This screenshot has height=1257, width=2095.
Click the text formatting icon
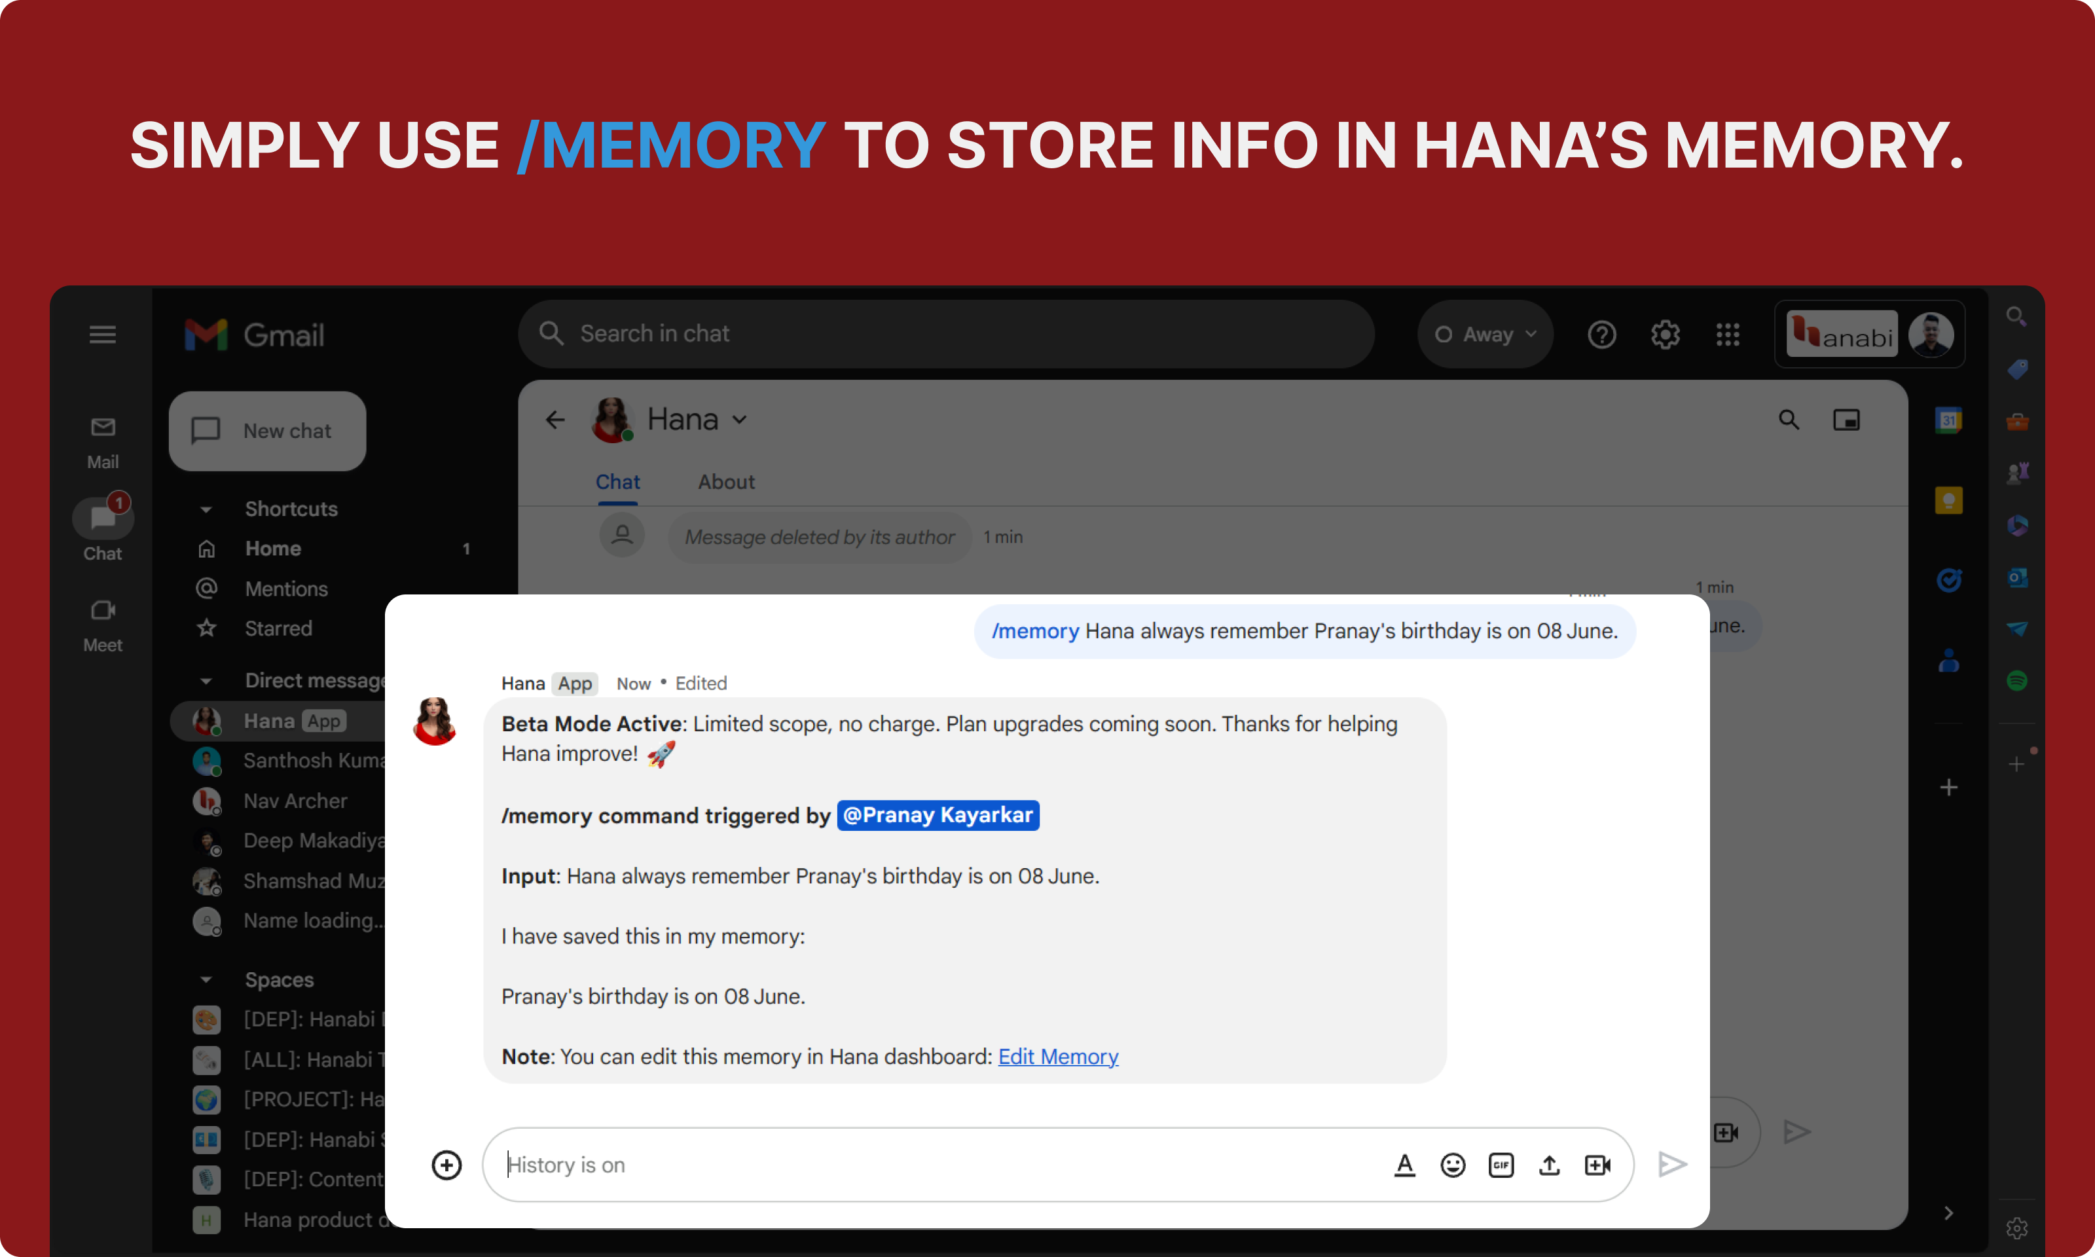[x=1404, y=1165]
